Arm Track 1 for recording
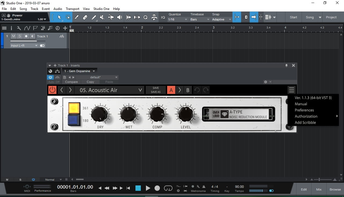Screen dimensions: 344x197 [x=26, y=36]
